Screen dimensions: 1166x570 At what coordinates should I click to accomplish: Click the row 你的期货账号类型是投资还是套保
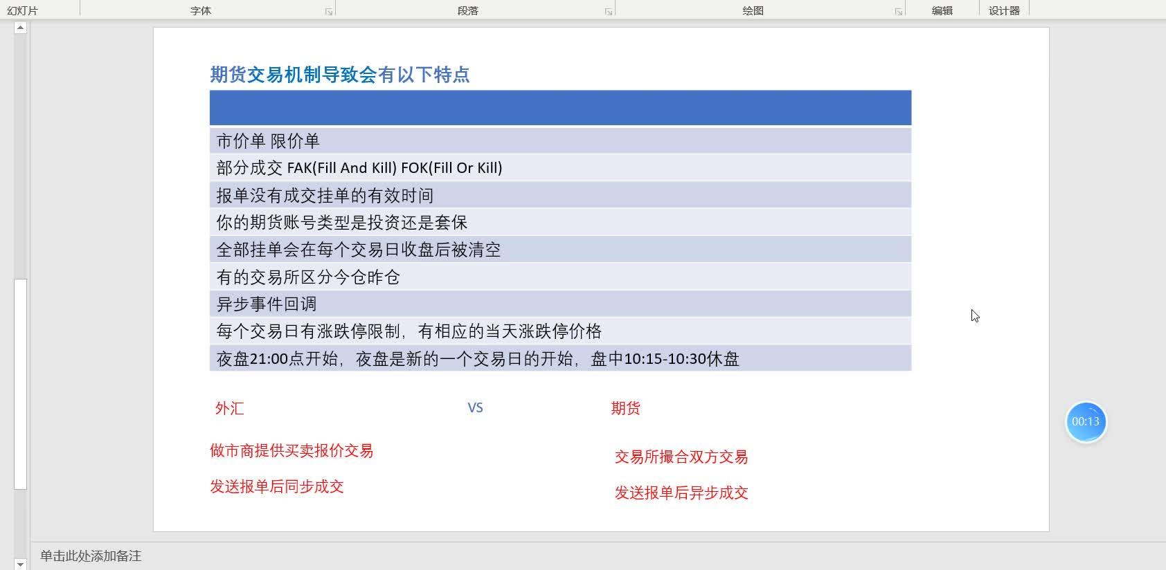[x=560, y=222]
